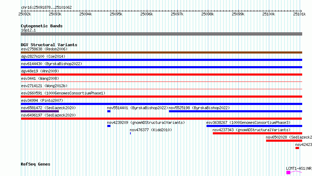Click the tiny nsv476377 (Kidd2010) marker
312x176 pixels.
pos(130,133)
